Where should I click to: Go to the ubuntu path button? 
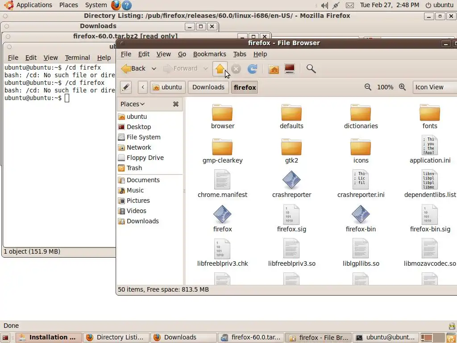168,87
